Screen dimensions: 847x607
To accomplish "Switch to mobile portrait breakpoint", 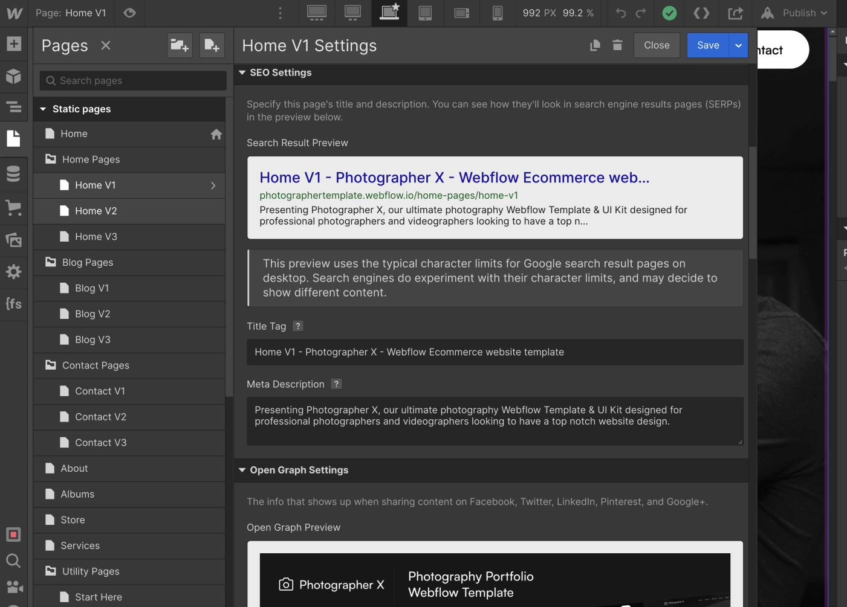I will (498, 13).
